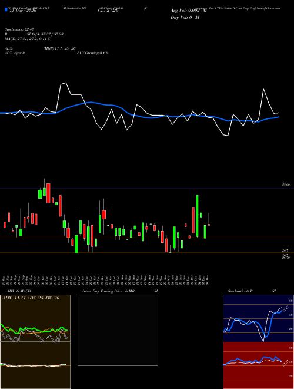Select the '12 Day = 27.16' label
This screenshot has height=389, width=294.
point(22,11)
